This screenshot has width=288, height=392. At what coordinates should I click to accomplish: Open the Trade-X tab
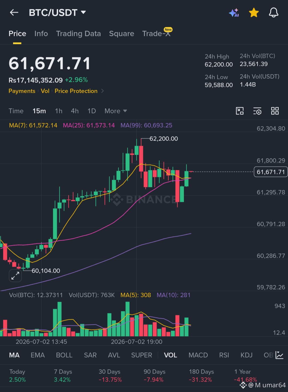point(157,33)
